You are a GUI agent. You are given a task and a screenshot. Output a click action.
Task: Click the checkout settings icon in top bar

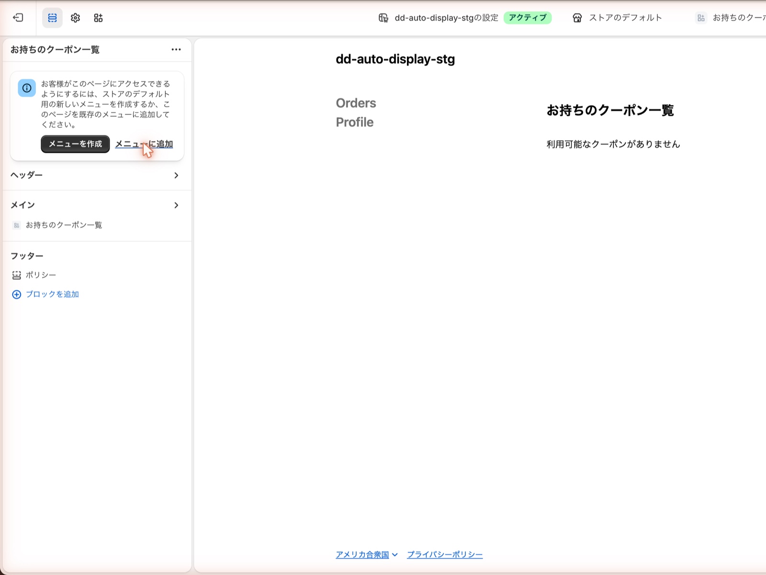tap(383, 18)
